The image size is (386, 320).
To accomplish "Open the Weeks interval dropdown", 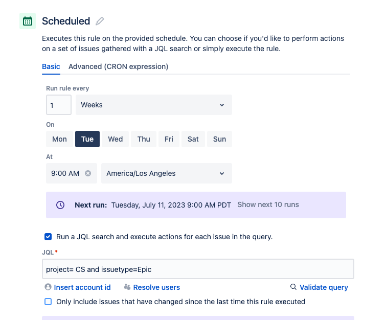I will point(153,105).
